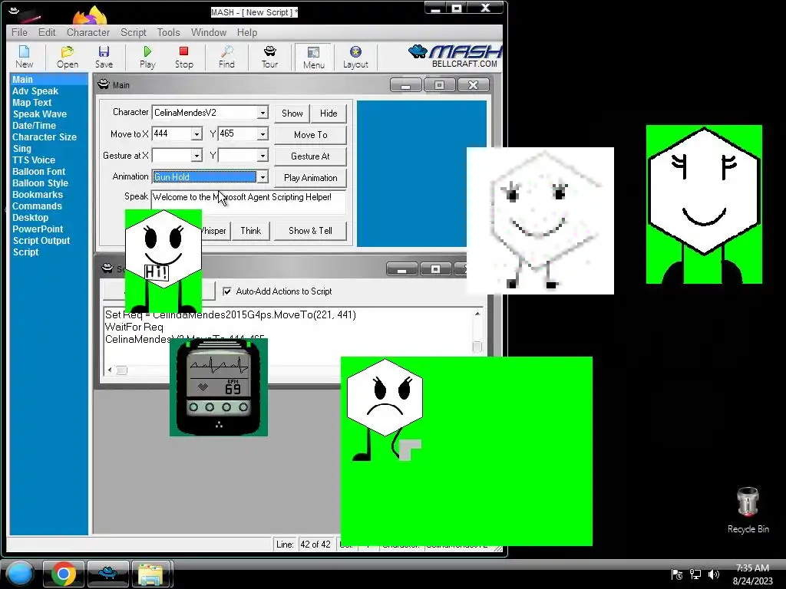
Task: Create a new script with New icon
Action: click(24, 57)
